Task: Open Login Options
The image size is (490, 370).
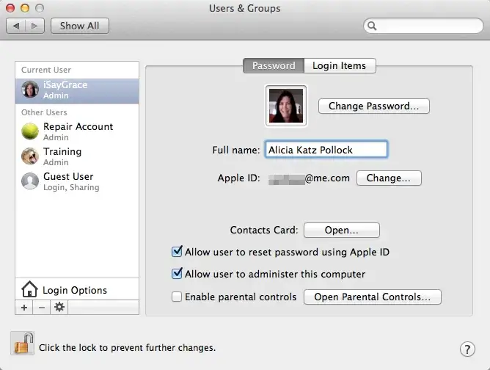Action: point(77,289)
